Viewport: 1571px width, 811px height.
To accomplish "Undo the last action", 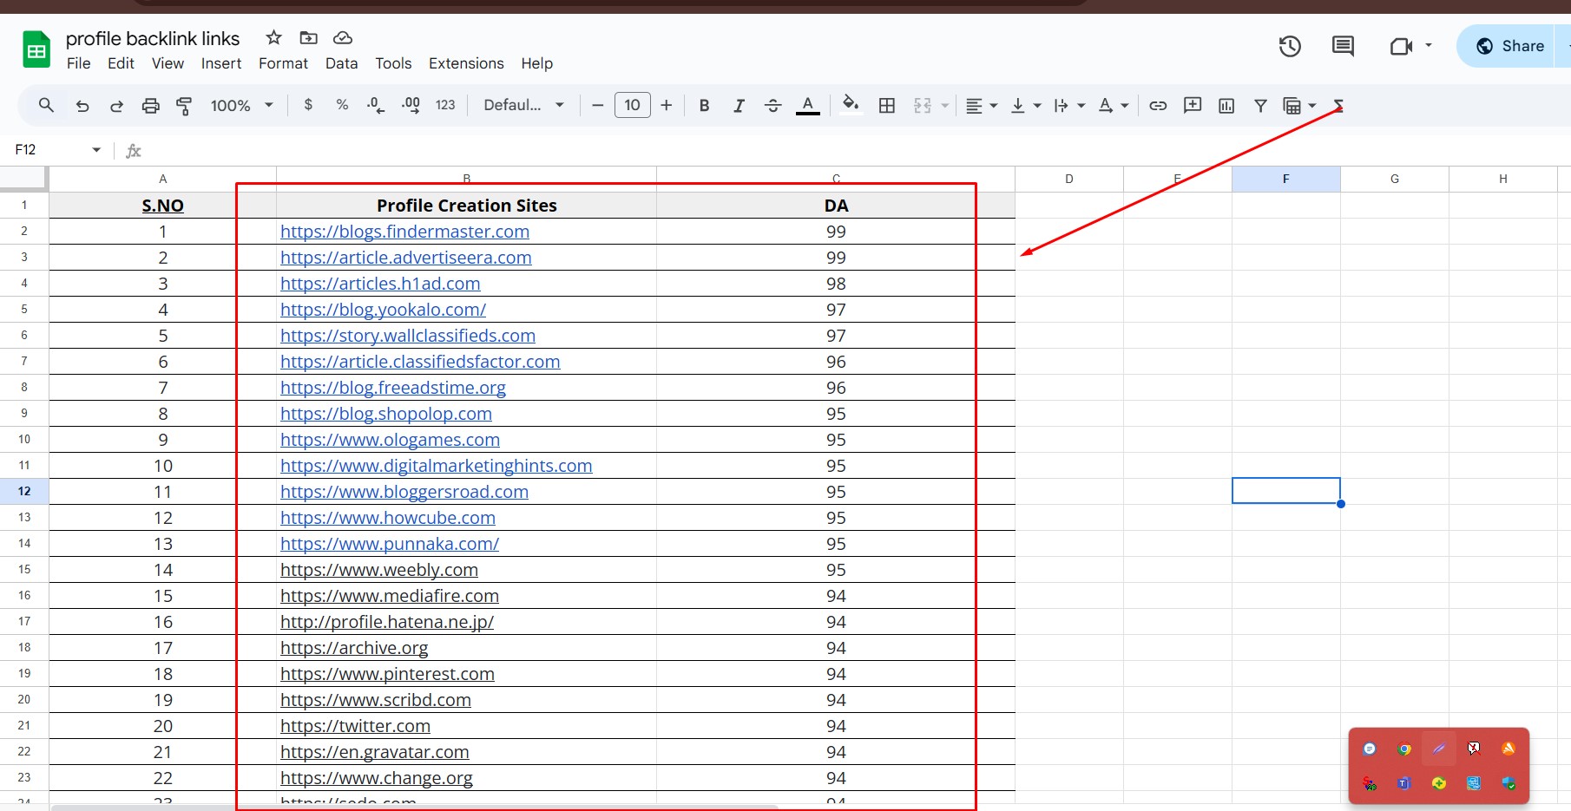I will tap(82, 106).
